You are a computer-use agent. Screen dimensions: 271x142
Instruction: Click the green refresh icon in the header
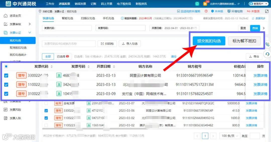click(197, 4)
